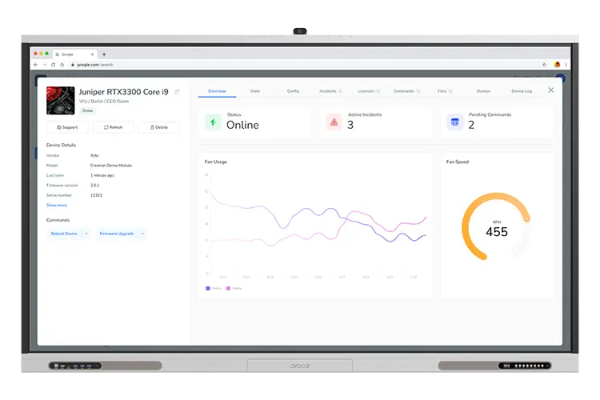Open a new browser tab with plus
Screen dimensions: 600x400
(104, 54)
